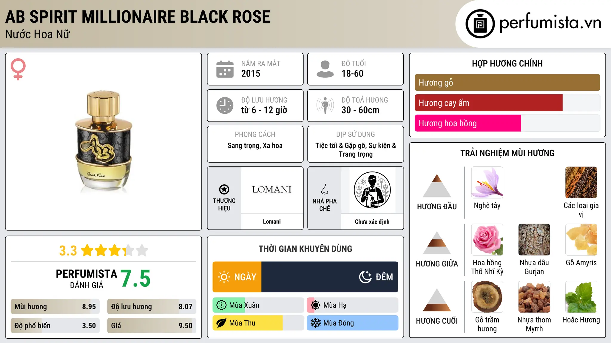This screenshot has width=611, height=343.
Task: Click the Trải nghiệm mùi hương heading
Action: tap(507, 153)
